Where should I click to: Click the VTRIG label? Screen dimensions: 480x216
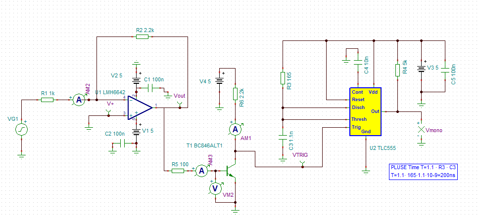click(x=300, y=155)
